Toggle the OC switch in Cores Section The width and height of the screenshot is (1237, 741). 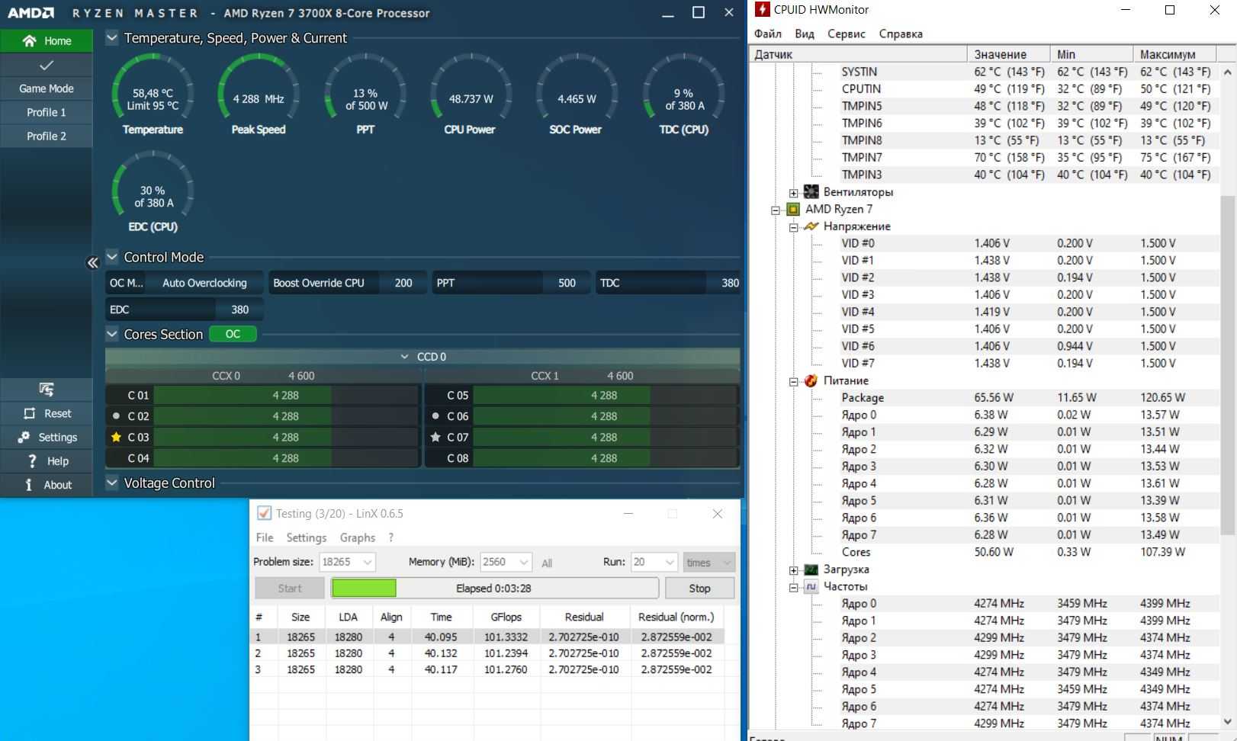pyautogui.click(x=233, y=334)
